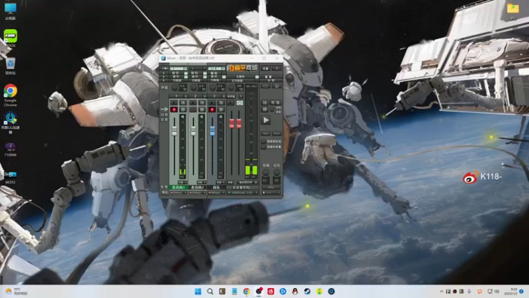Open the Google Chrome desktop shortcut
This screenshot has height=298, width=529.
pyautogui.click(x=10, y=95)
